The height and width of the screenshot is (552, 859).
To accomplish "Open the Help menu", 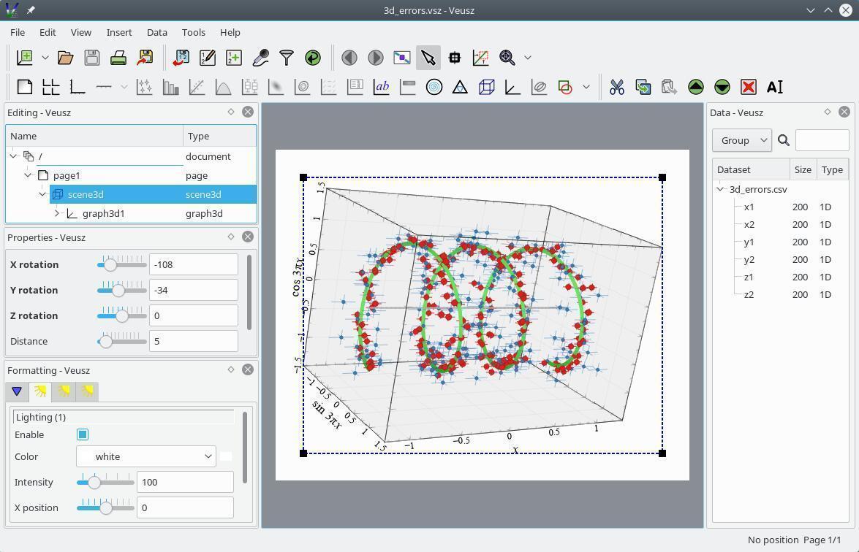I will point(230,32).
